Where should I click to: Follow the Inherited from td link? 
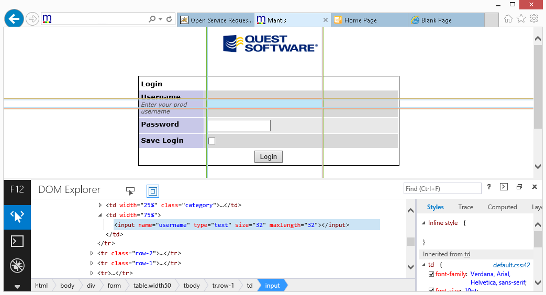(467, 254)
